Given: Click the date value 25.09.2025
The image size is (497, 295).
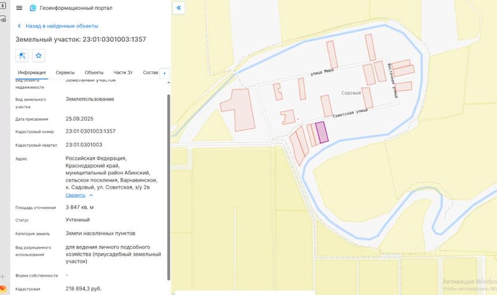Looking at the screenshot, I should [80, 119].
